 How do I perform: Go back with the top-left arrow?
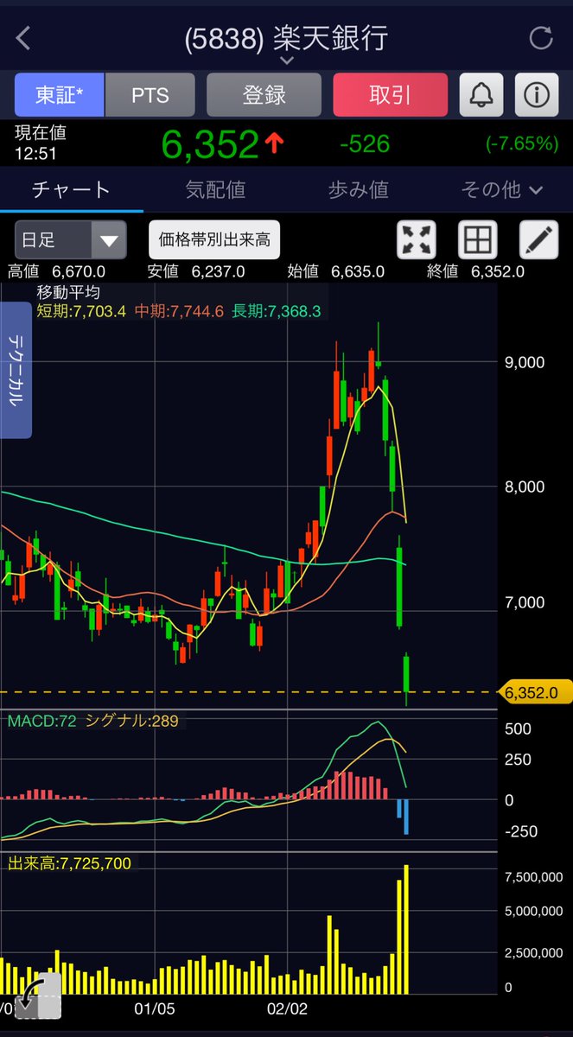tap(23, 38)
